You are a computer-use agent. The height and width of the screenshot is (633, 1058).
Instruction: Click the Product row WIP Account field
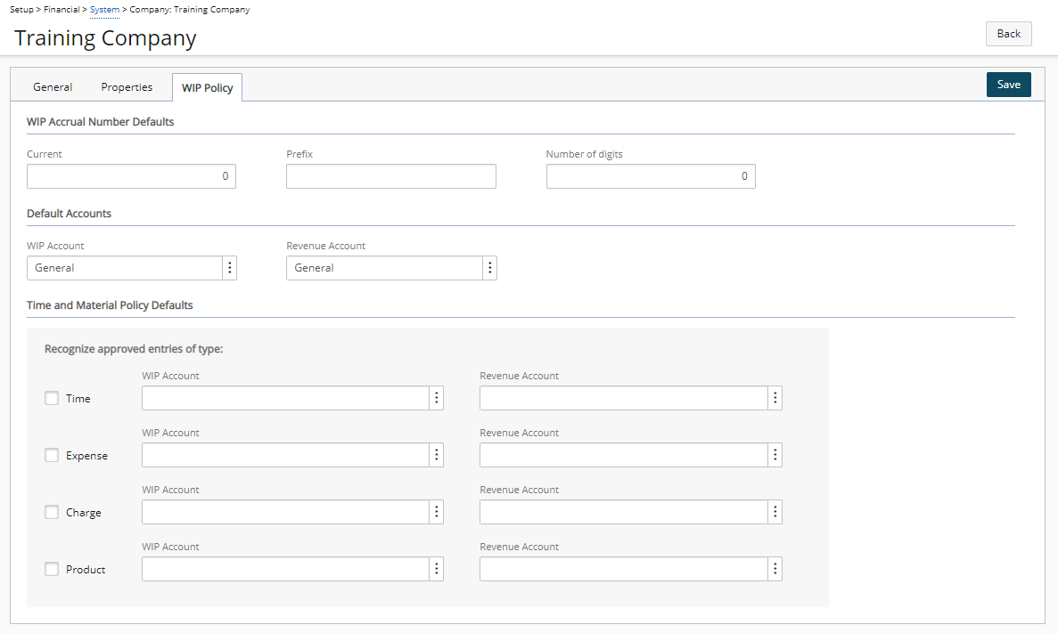click(x=285, y=569)
